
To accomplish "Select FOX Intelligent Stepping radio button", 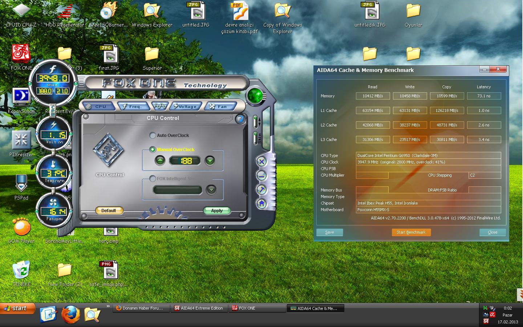I will coord(153,178).
